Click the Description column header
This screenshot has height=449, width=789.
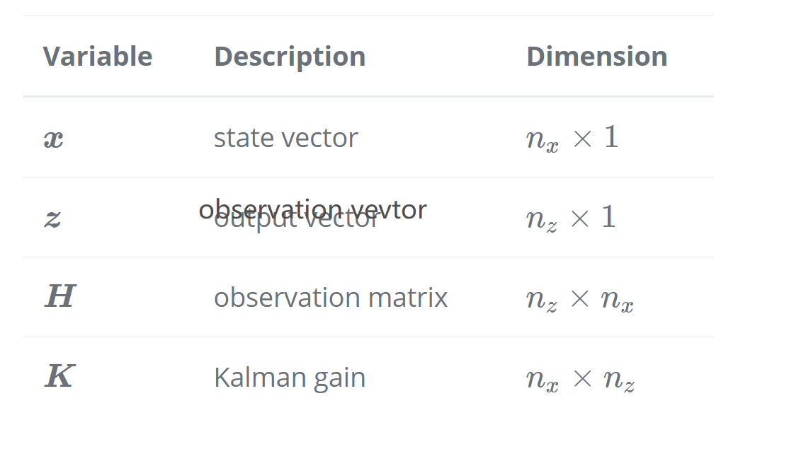pyautogui.click(x=290, y=57)
